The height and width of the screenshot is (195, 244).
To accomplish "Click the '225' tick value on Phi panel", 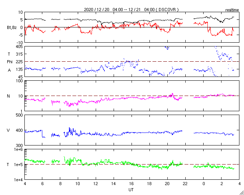I will (x=19, y=62).
